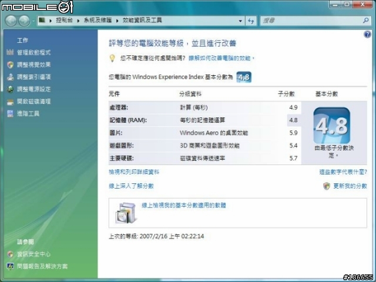Viewport: 376px width, 282px height.
Task: Select the 遊戲圖形 row label
Action: tap(122, 146)
